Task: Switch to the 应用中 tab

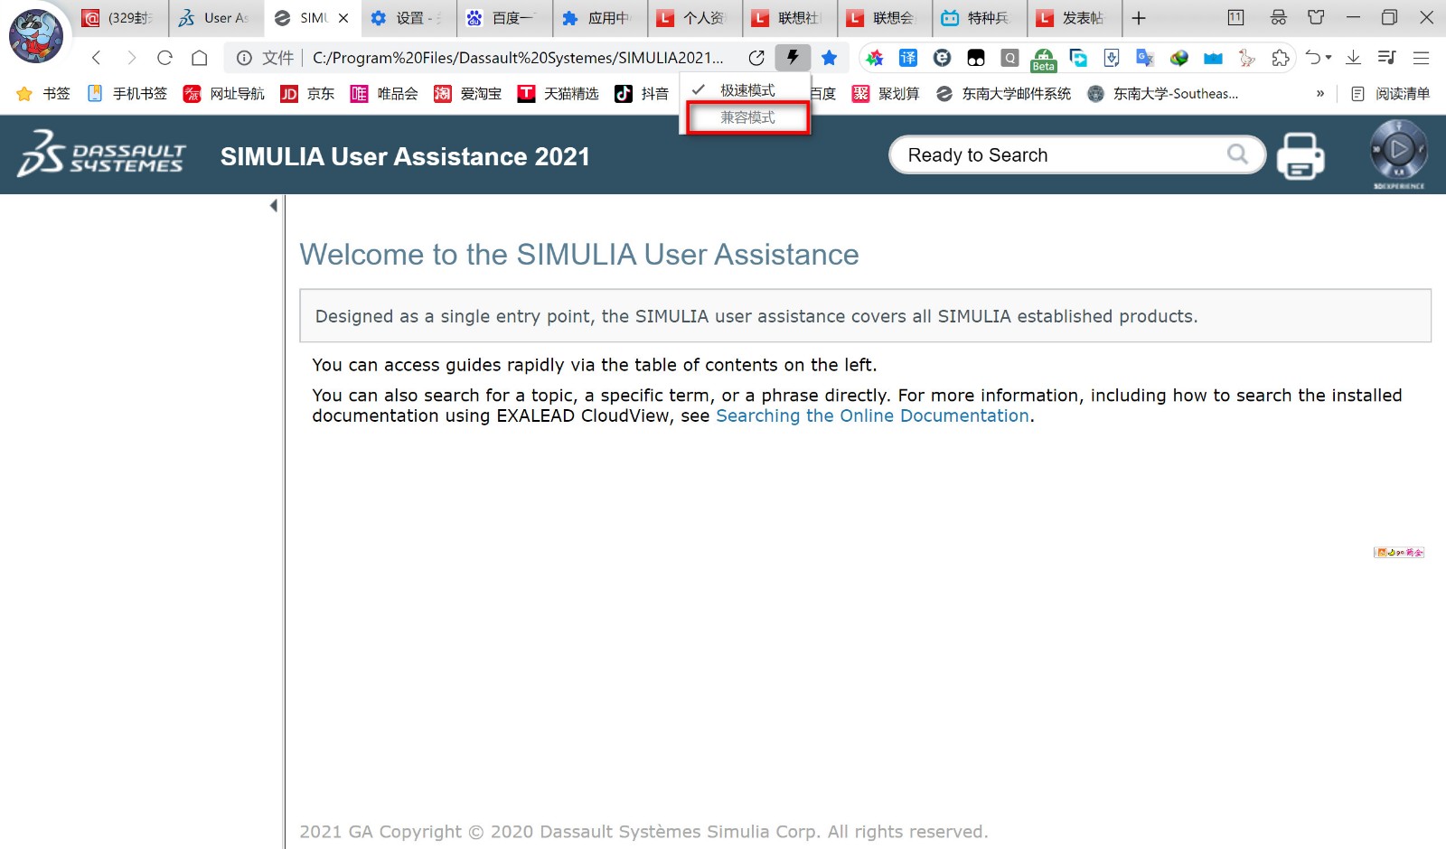Action: 599,18
